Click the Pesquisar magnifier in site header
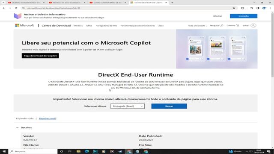Screen dimensions: 274x154 [x=222, y=26]
